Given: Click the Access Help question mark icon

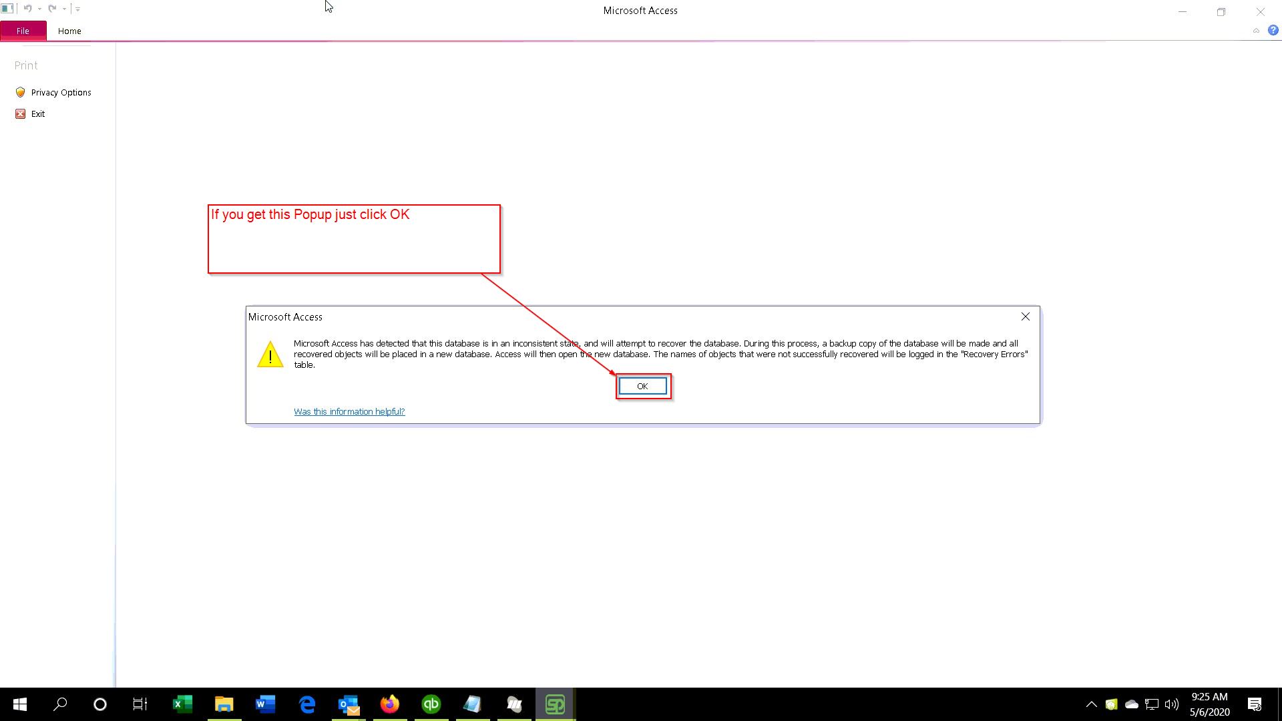Looking at the screenshot, I should 1273,31.
